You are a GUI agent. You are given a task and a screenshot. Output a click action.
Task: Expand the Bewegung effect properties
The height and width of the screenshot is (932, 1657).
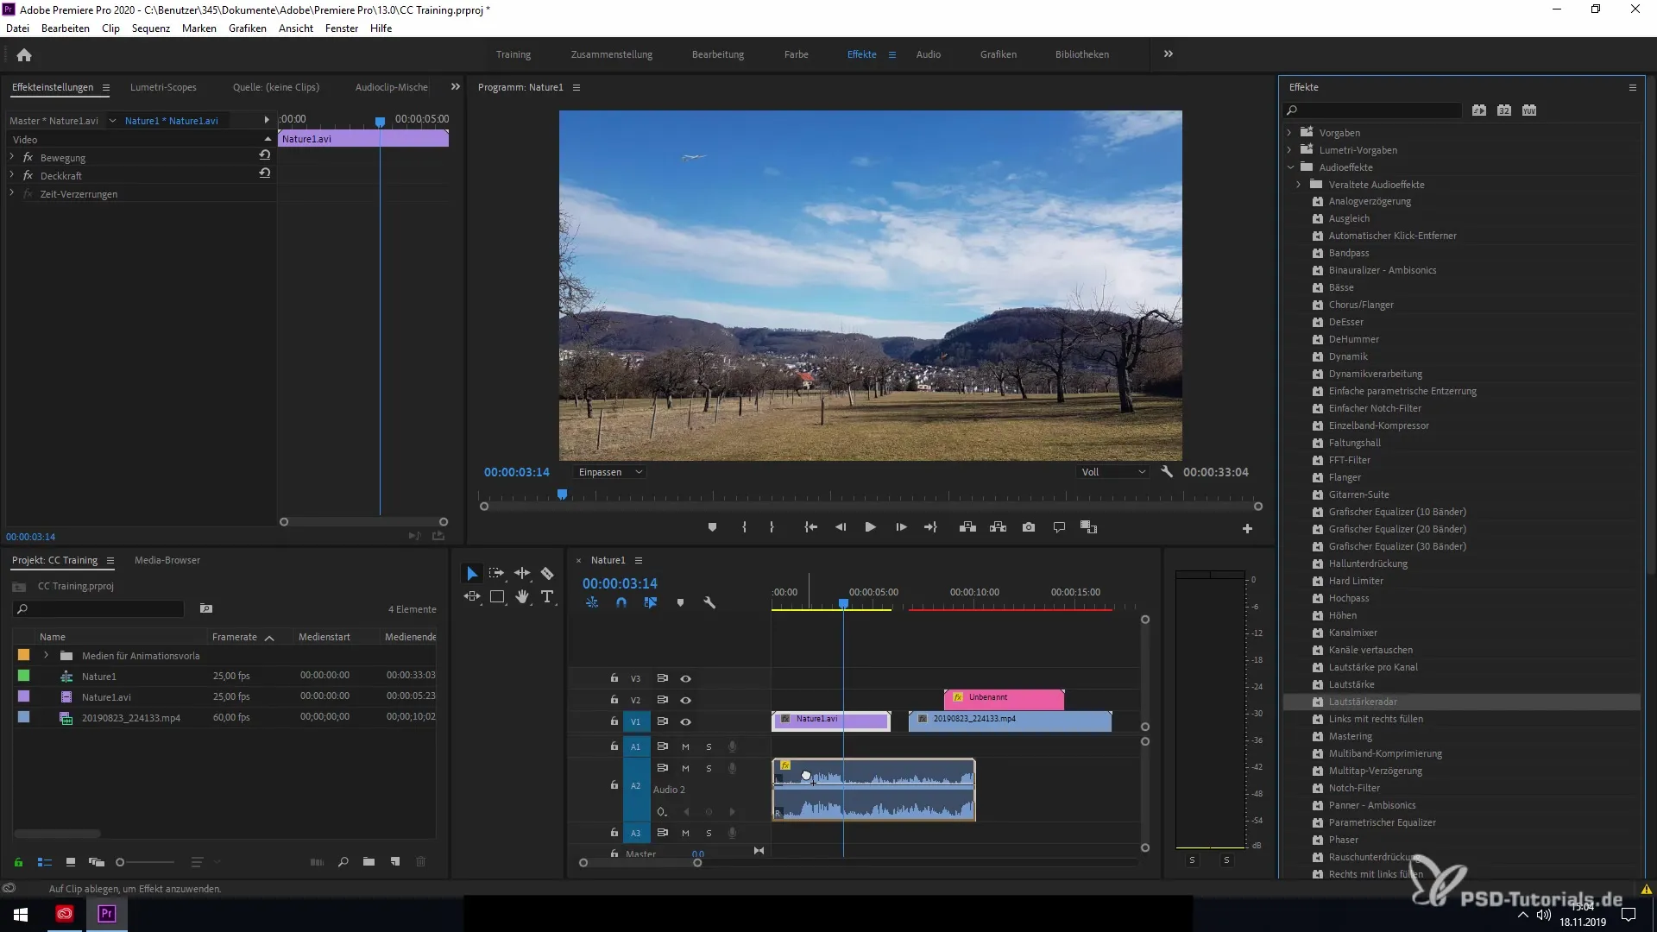[x=12, y=158]
